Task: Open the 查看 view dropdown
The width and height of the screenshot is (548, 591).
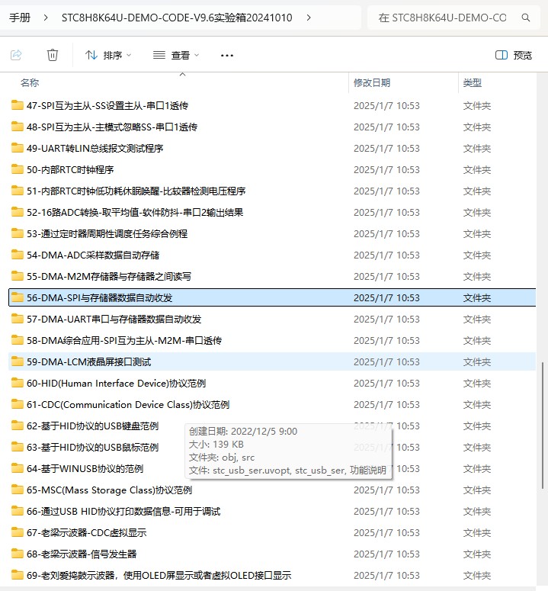Action: tap(176, 56)
